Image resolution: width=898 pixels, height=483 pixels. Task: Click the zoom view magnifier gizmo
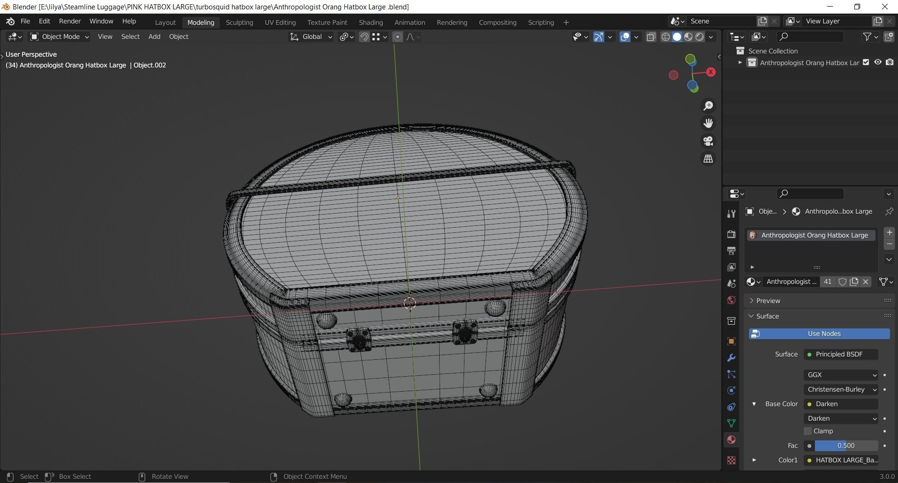(x=708, y=106)
